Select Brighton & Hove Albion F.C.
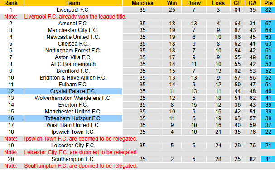Image resolution: width=275 pixels, height=170 pixels. pos(73,78)
